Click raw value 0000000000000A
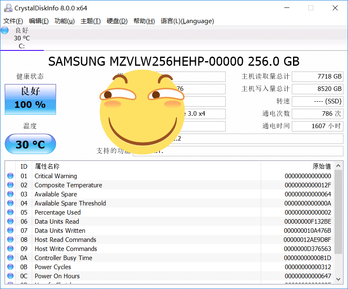The height and width of the screenshot is (289, 348). tap(308, 203)
